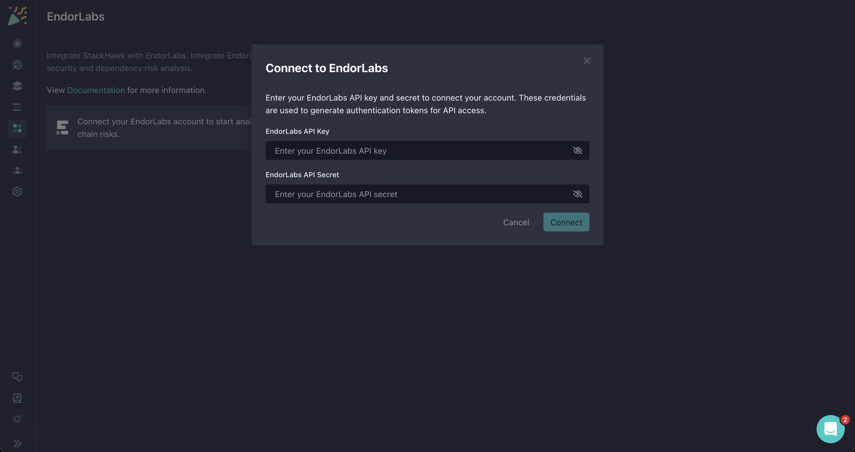The image size is (855, 452).
Task: Open the Teams group icon in sidebar
Action: click(17, 170)
